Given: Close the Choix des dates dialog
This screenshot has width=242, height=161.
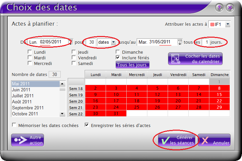Looking at the screenshot, I should tap(230, 7).
